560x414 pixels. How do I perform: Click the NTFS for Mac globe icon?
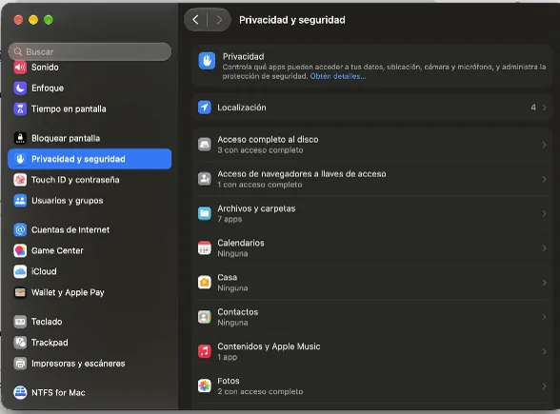point(20,392)
